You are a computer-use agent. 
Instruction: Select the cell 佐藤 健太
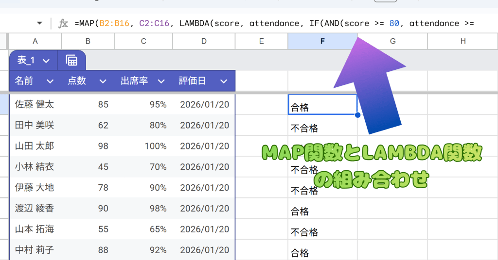(35, 104)
